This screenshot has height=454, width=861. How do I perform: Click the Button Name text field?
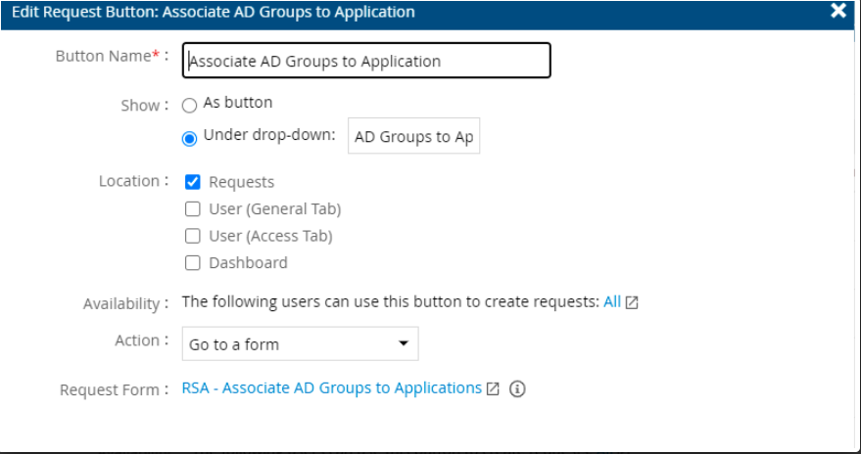click(367, 61)
